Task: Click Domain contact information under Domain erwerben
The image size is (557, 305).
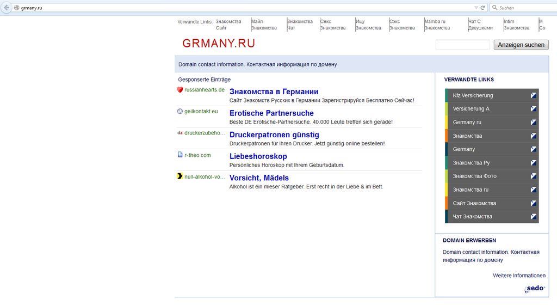Action: tap(491, 256)
